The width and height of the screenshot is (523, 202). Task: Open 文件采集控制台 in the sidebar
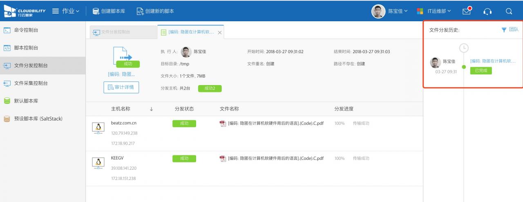pos(31,83)
